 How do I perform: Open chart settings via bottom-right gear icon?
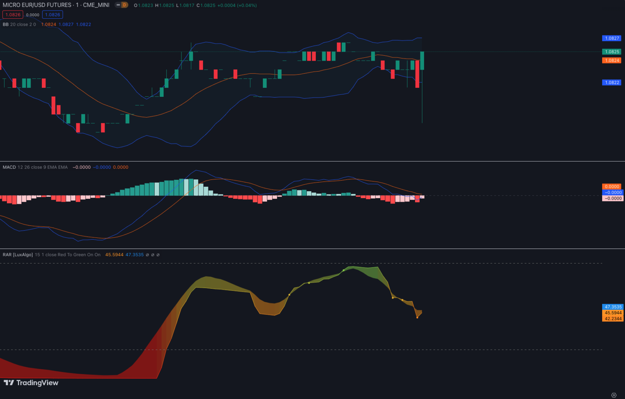click(x=614, y=395)
